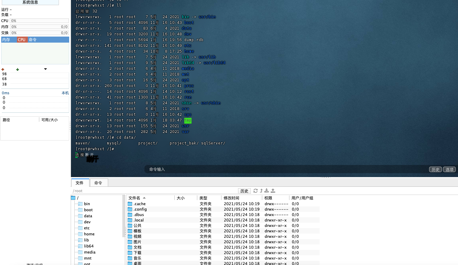Click the 路径 disk column header

[x=20, y=120]
